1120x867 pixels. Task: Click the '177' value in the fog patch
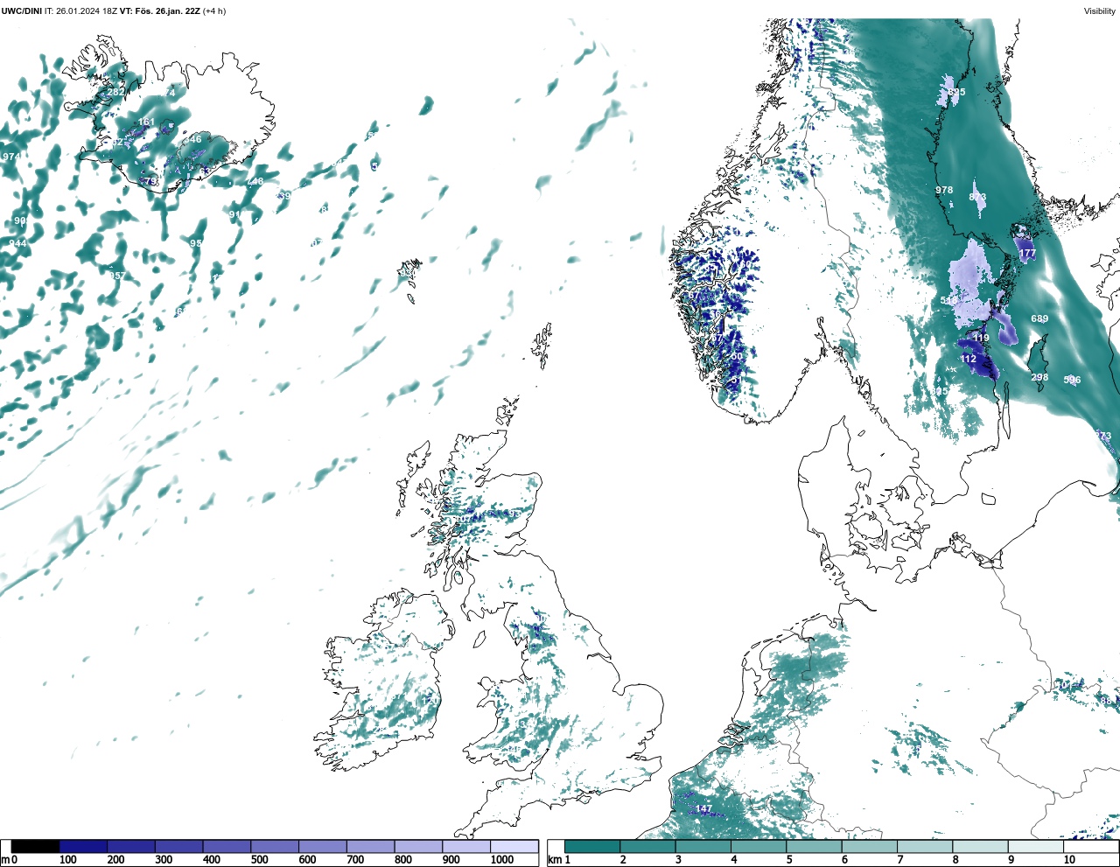(1027, 254)
